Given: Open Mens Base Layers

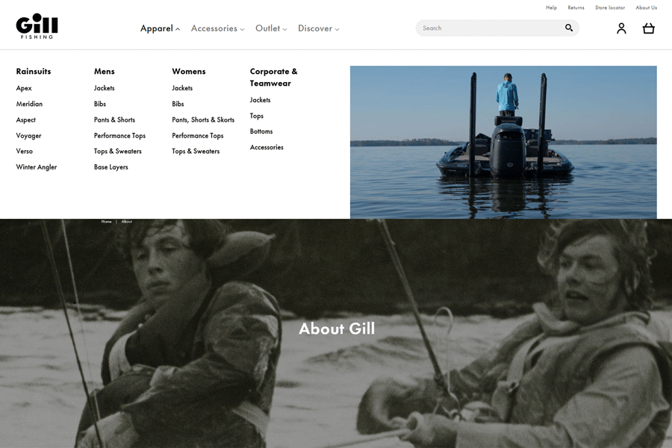Looking at the screenshot, I should point(111,167).
